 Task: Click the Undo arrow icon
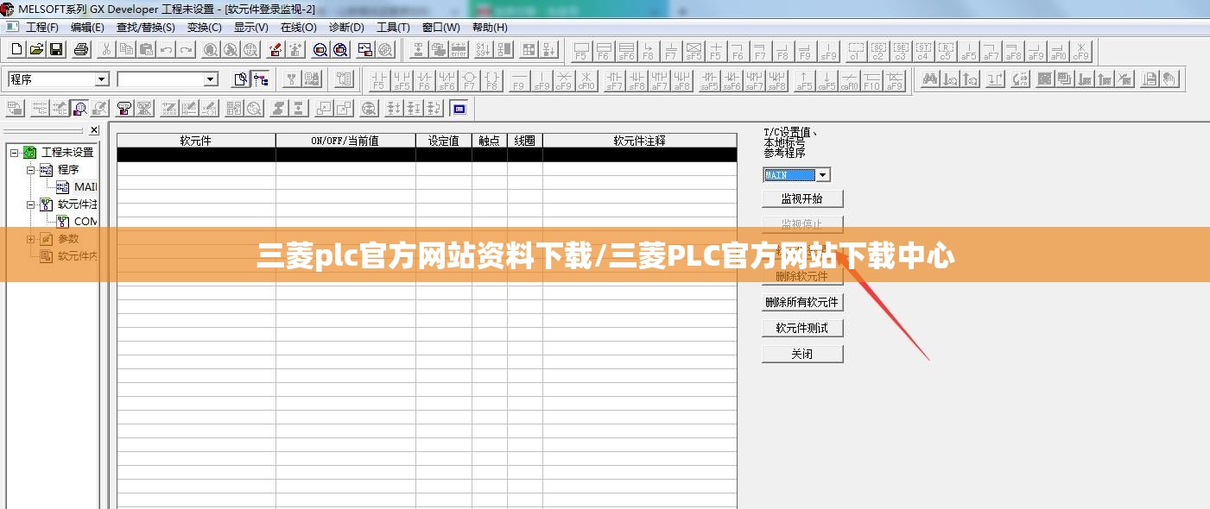[167, 49]
